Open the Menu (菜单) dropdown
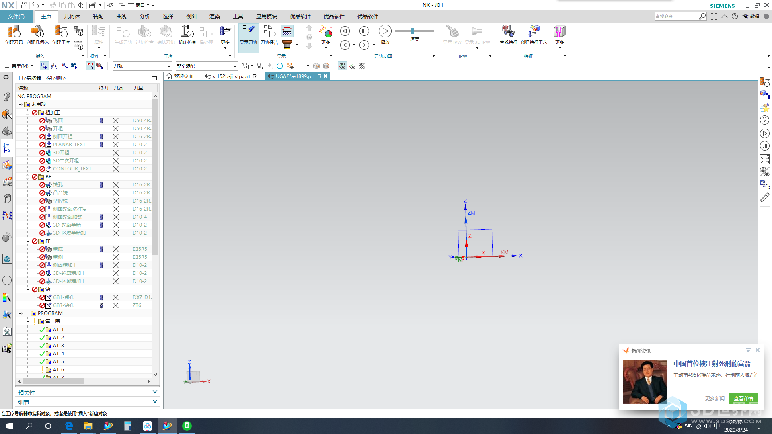This screenshot has height=434, width=772. click(x=19, y=66)
